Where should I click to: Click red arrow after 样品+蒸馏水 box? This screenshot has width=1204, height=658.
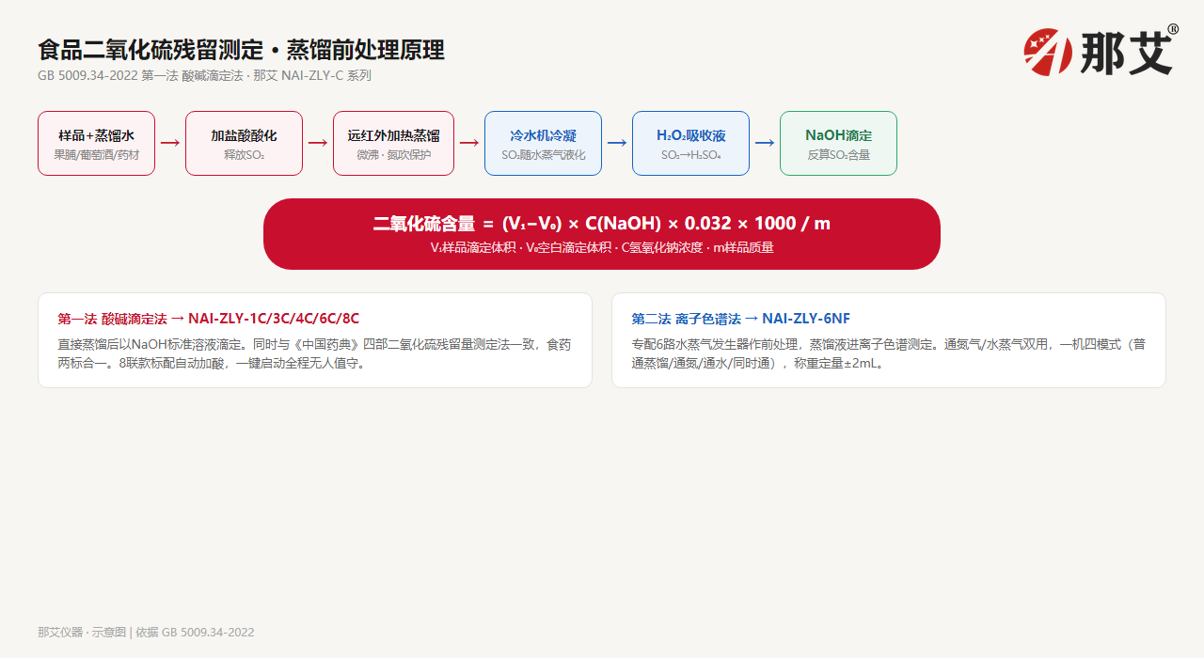(x=170, y=143)
